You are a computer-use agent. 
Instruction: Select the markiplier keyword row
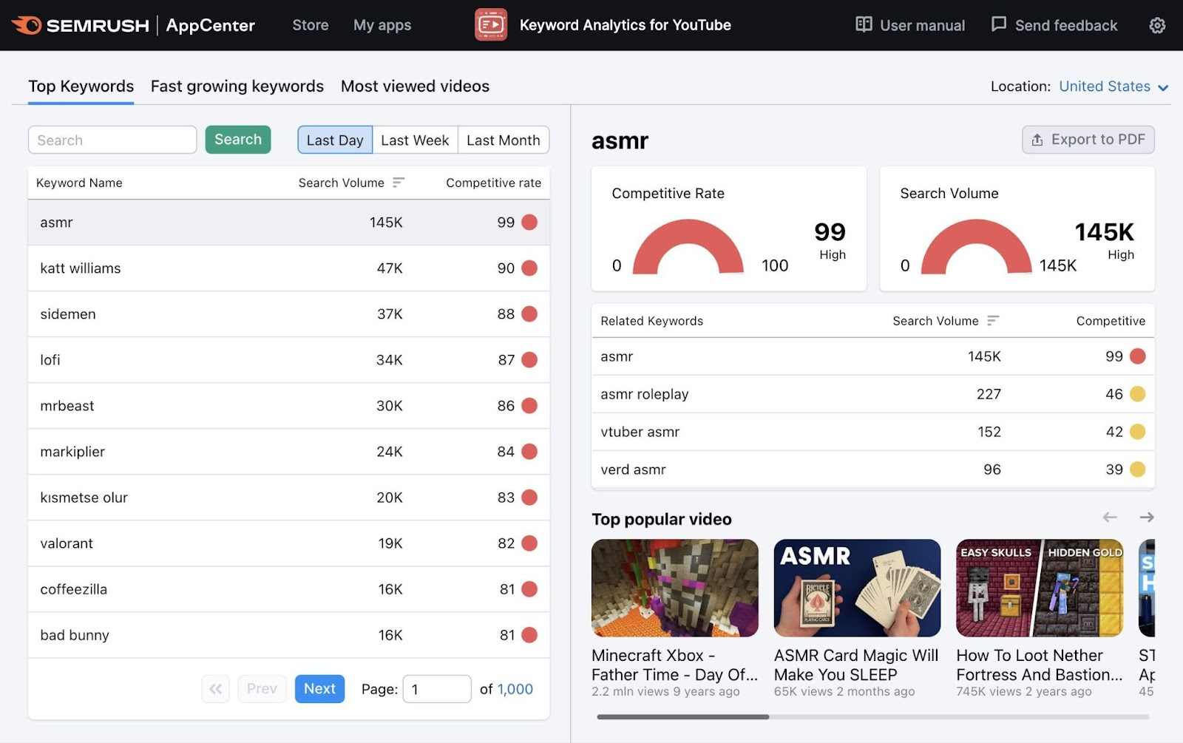[288, 452]
